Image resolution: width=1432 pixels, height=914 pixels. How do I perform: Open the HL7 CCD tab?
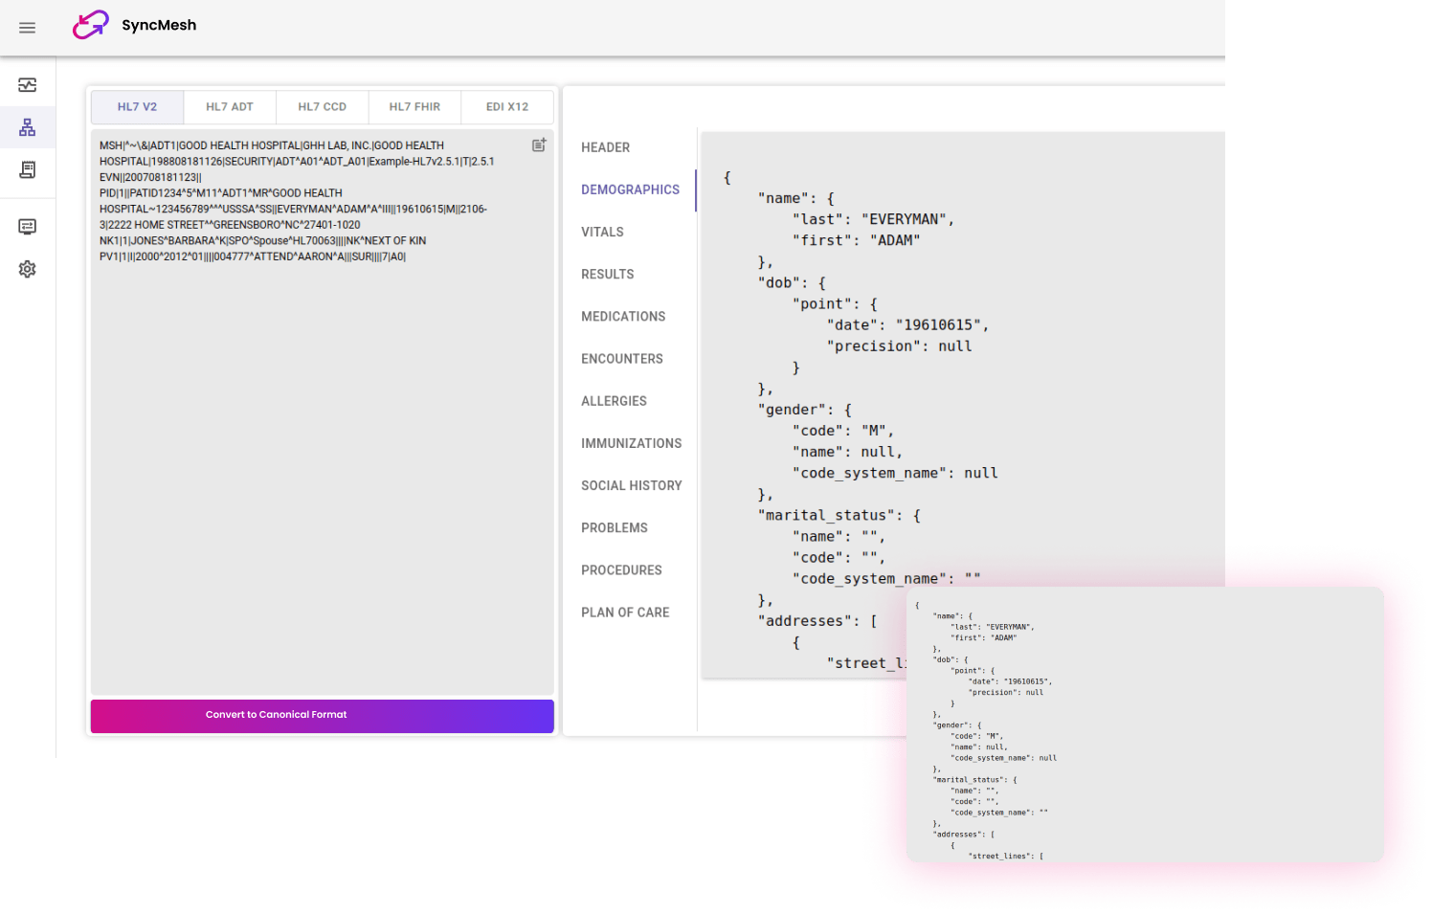tap(322, 106)
